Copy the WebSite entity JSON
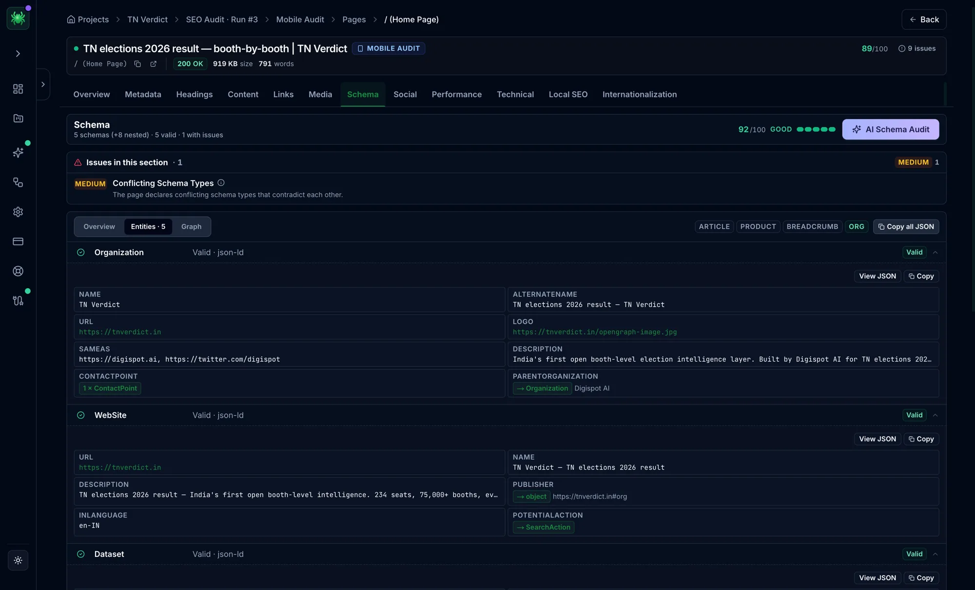Image resolution: width=975 pixels, height=590 pixels. pos(921,439)
